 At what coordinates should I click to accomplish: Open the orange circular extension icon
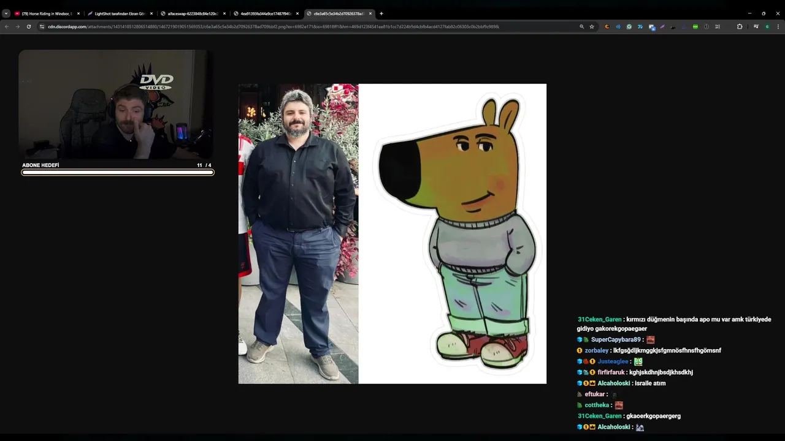coord(607,26)
